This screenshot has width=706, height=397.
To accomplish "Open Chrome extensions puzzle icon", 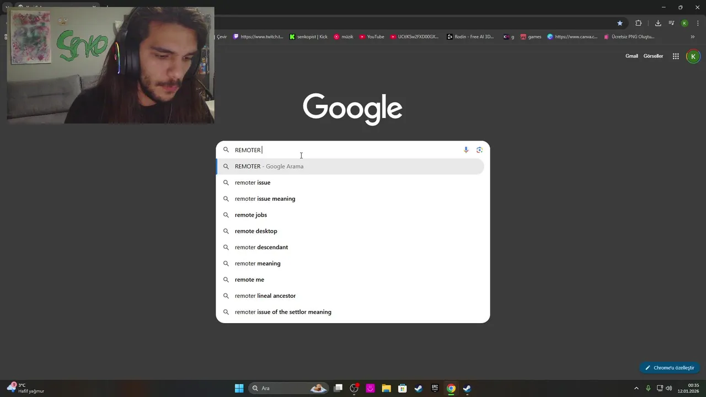I will pyautogui.click(x=639, y=23).
